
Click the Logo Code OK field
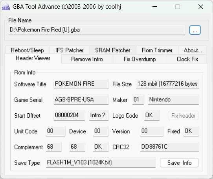pyautogui.click(x=152, y=116)
